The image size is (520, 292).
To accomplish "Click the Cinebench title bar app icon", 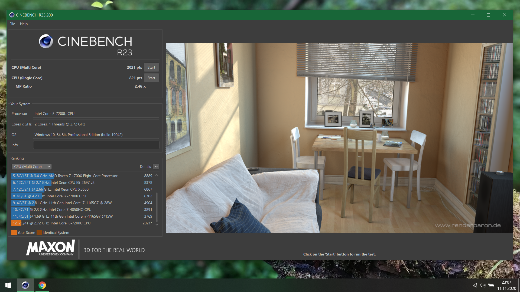I will [x=12, y=15].
